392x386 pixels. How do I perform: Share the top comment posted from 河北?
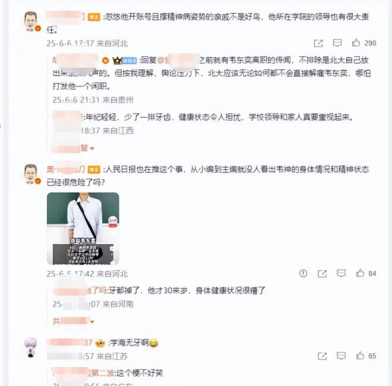click(318, 43)
